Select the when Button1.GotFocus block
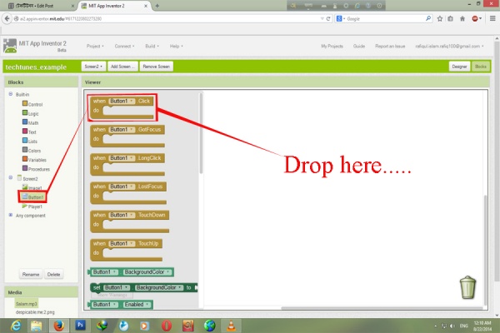The height and width of the screenshot is (333, 500). [127, 136]
